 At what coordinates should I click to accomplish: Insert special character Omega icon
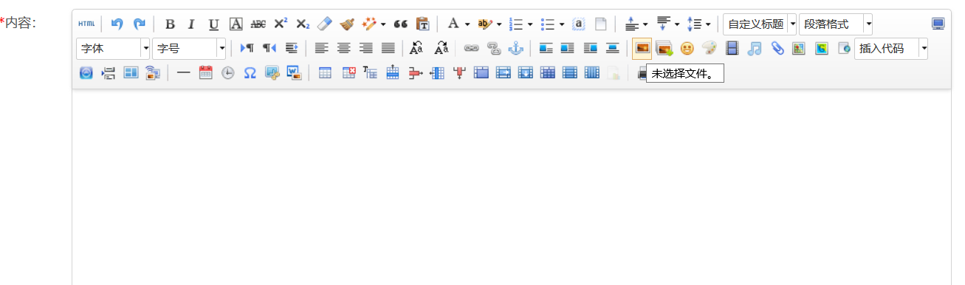(x=250, y=73)
